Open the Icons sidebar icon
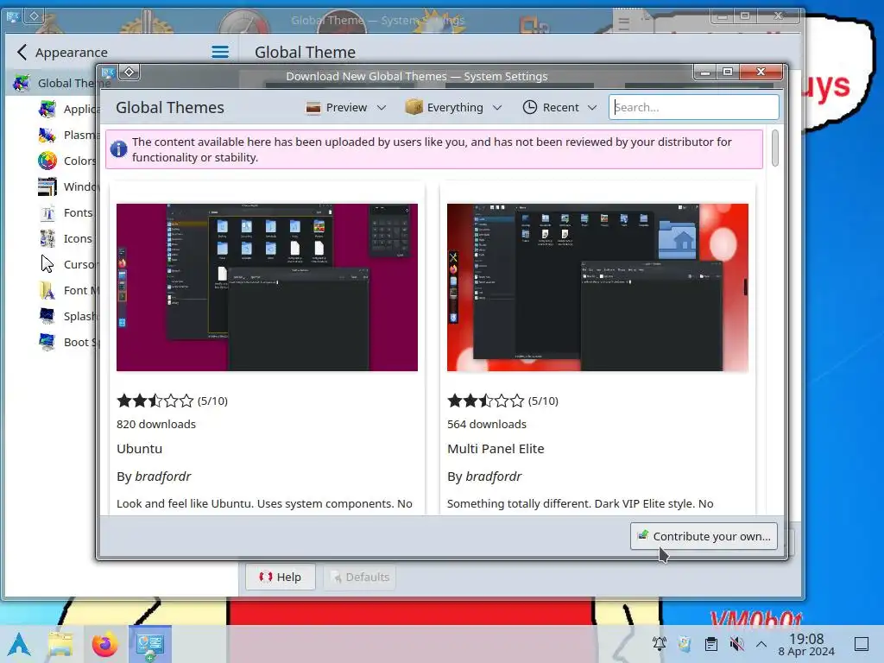This screenshot has height=663, width=884. (47, 238)
